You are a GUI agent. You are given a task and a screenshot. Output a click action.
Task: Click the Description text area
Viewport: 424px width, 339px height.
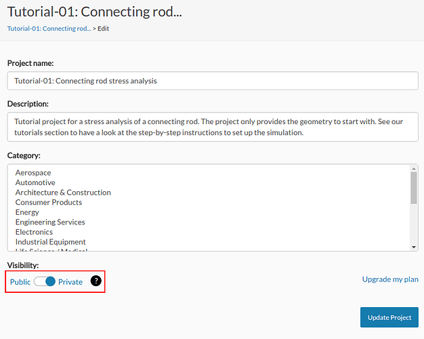(212, 127)
